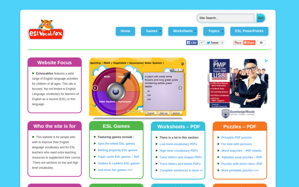The height and width of the screenshot is (187, 299).
Task: Open Flash cards ESL games – Self link
Action: coord(118,157)
